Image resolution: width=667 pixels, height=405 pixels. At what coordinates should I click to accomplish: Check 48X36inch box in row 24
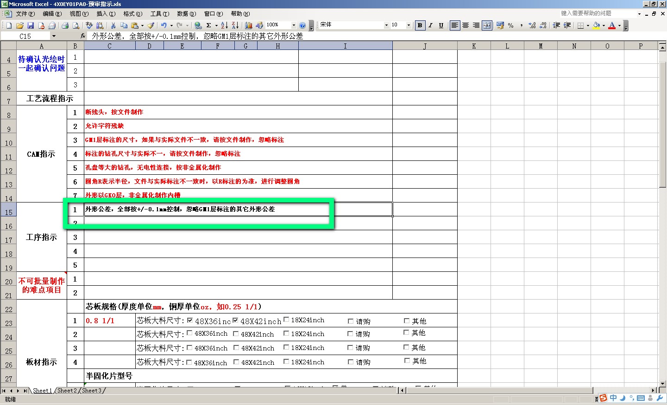pos(189,333)
